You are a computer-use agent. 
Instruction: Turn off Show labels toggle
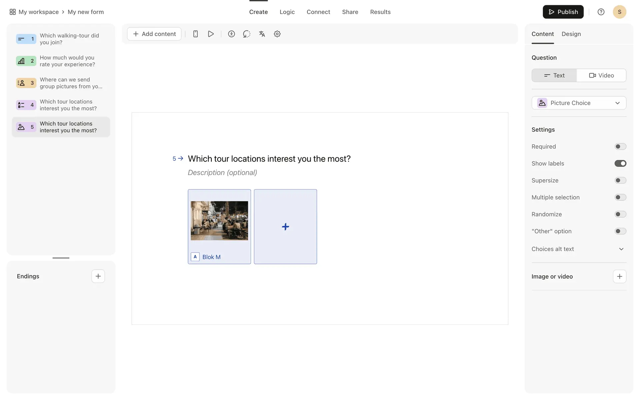click(x=620, y=164)
